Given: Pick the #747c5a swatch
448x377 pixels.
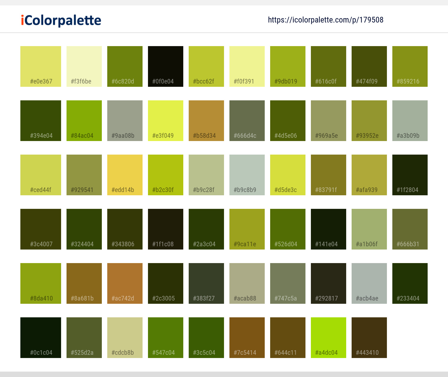Looking at the screenshot, I should [288, 283].
